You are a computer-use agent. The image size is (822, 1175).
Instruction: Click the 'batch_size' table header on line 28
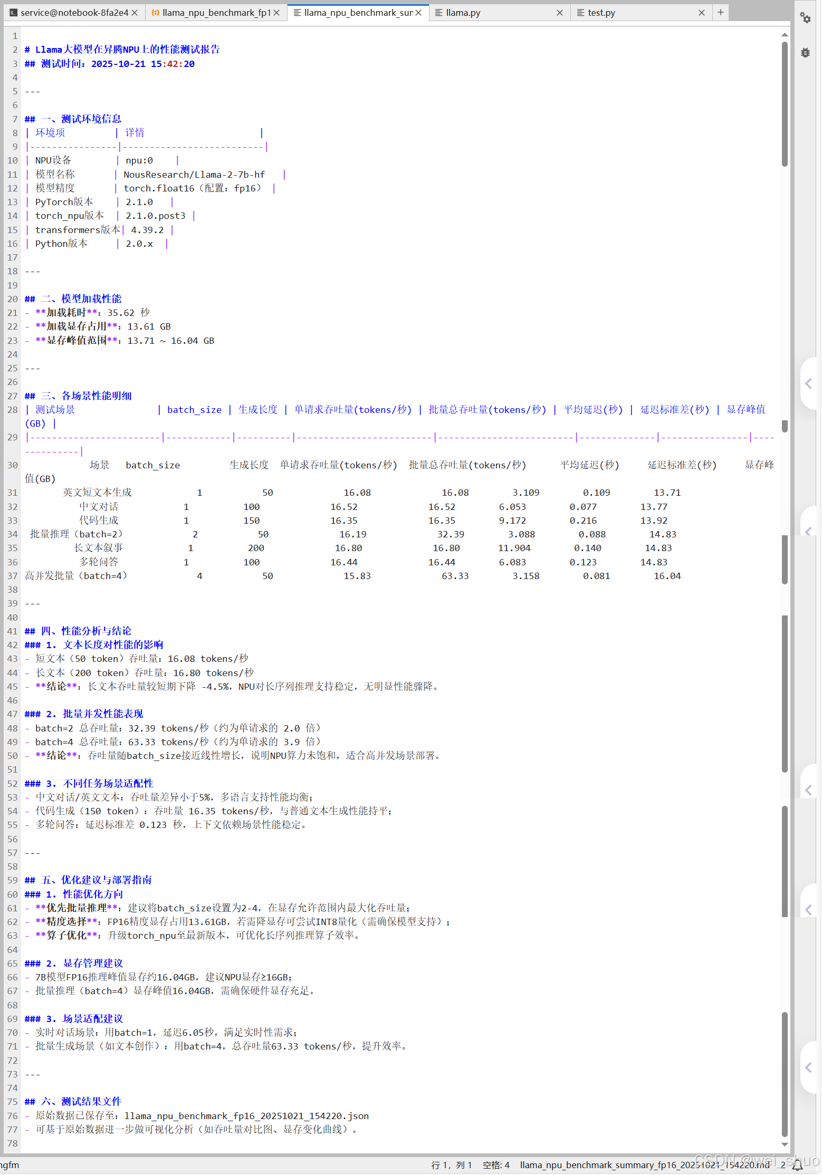pos(194,410)
